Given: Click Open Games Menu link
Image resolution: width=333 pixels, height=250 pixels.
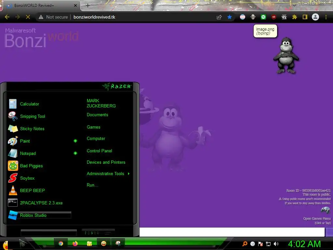Looking at the screenshot, I should point(317,219).
